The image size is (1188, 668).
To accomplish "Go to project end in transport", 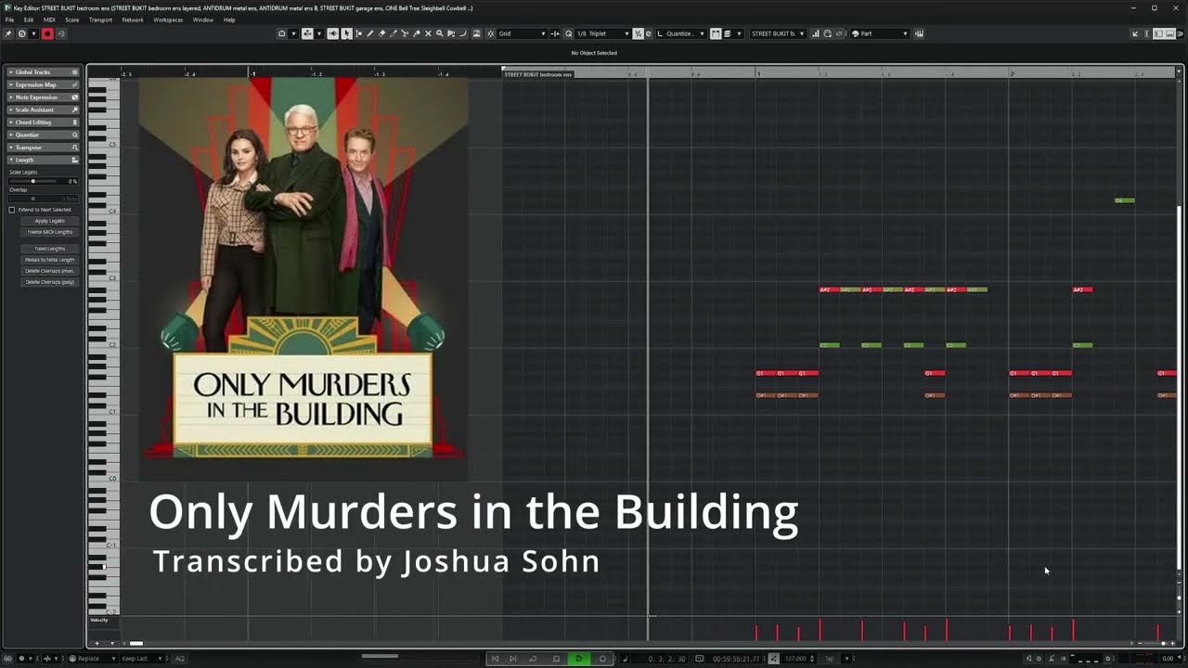I will click(x=512, y=659).
